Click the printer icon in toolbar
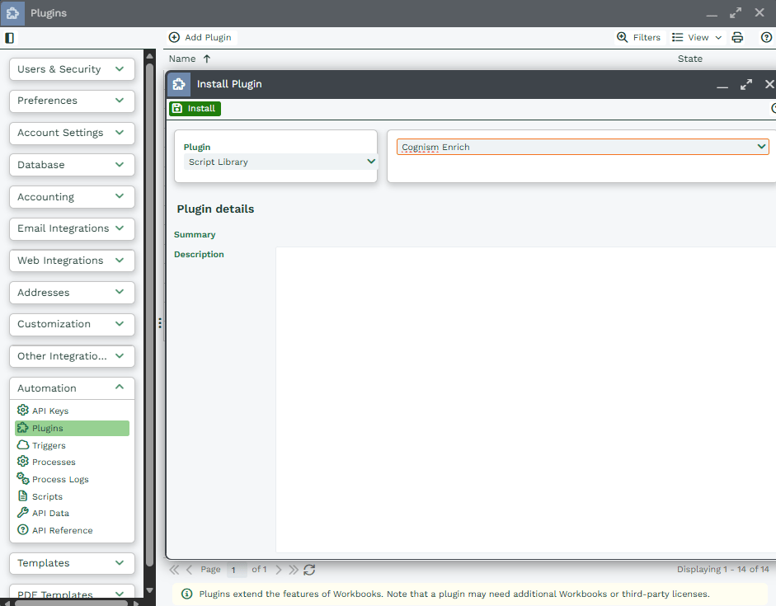 [738, 37]
